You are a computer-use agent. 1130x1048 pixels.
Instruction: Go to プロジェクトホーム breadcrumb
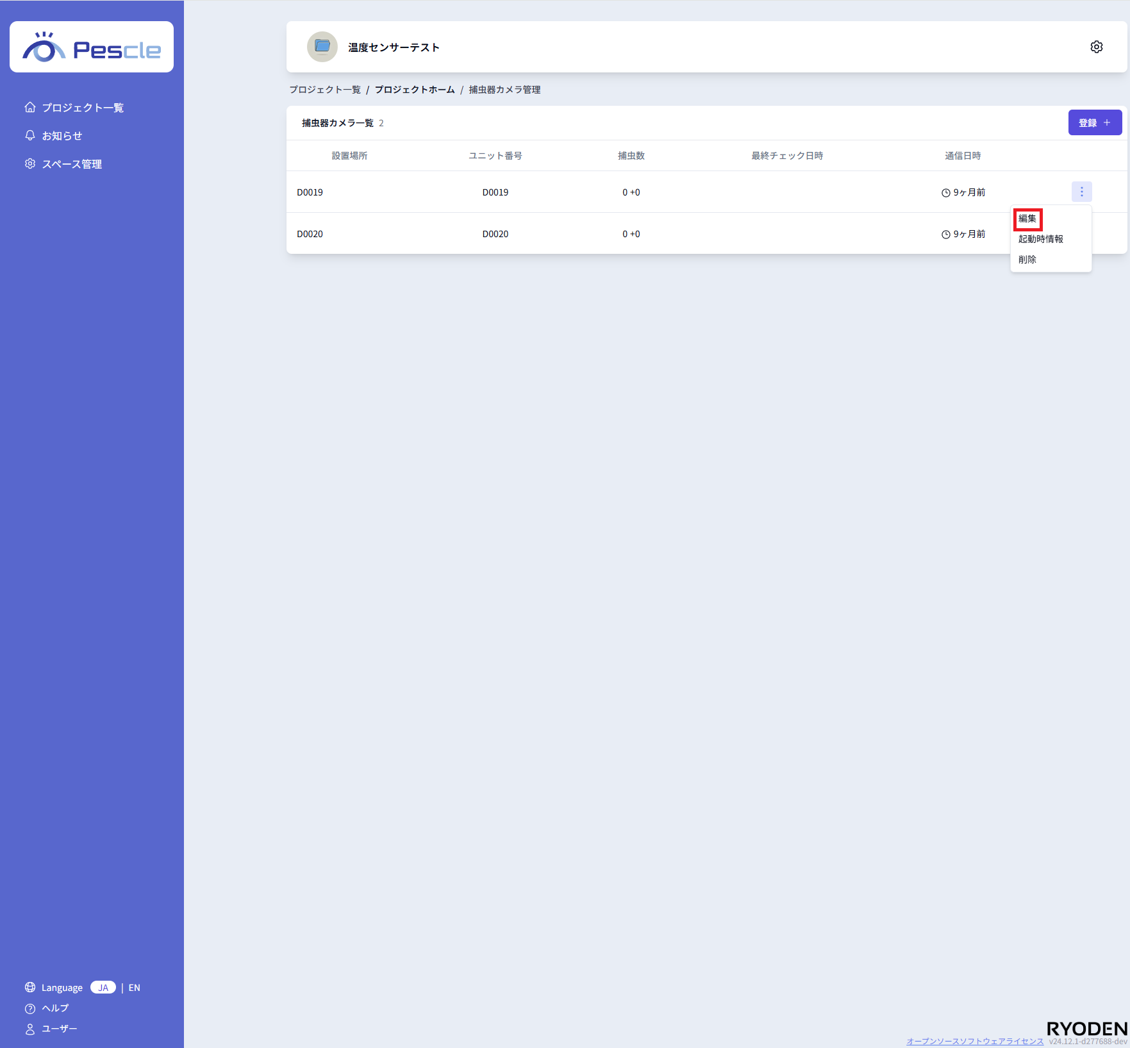[414, 90]
